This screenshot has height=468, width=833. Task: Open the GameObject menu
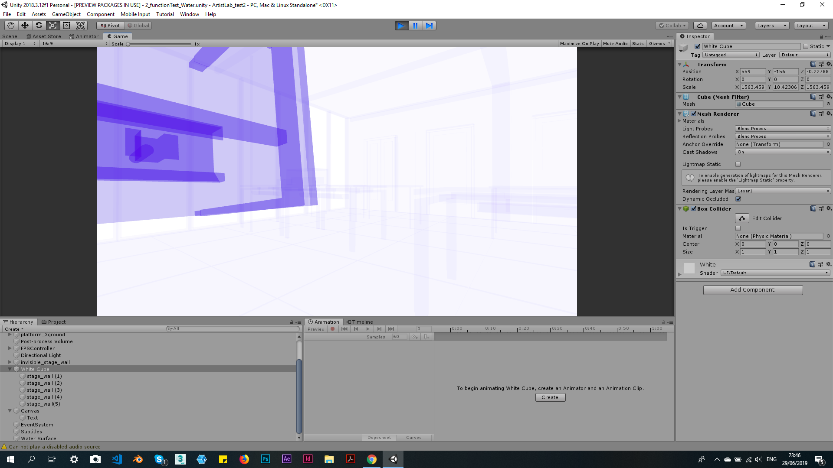pyautogui.click(x=66, y=14)
